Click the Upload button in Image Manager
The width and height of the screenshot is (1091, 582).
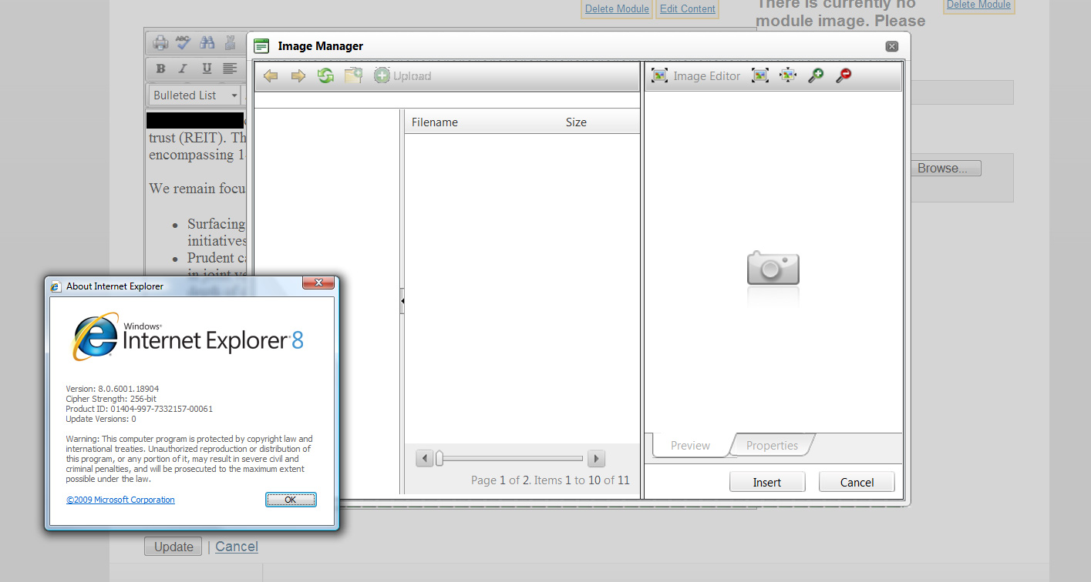click(402, 76)
